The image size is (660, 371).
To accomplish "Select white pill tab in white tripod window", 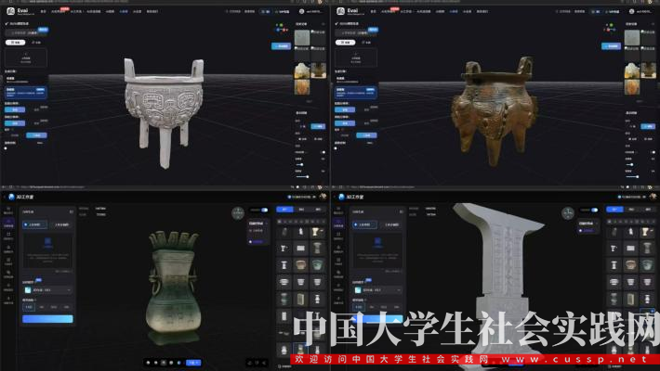I will [15, 43].
